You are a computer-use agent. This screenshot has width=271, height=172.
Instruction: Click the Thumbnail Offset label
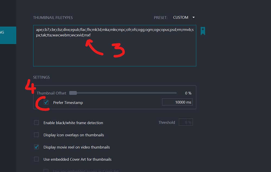click(x=51, y=93)
